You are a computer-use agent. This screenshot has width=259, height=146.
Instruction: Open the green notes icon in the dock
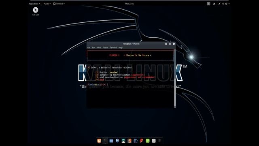[x=148, y=141]
